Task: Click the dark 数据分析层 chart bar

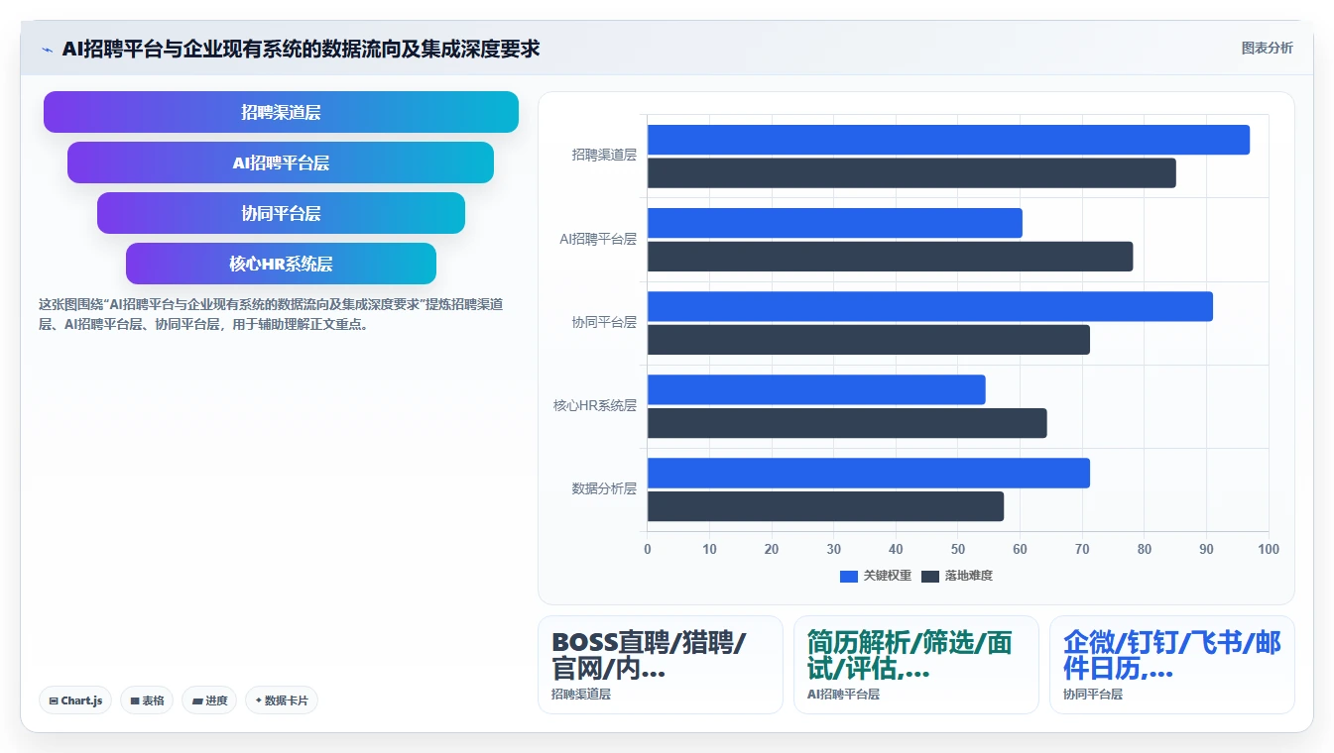Action: 825,506
